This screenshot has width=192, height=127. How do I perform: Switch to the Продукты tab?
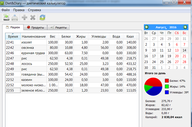click(x=35, y=27)
